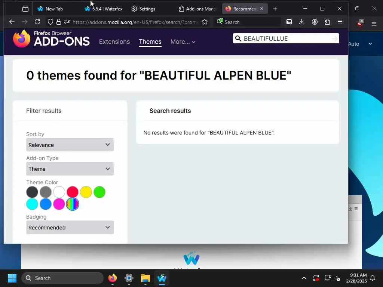Open the Downloads toolbar icon
Image resolution: width=383 pixels, height=287 pixels.
(x=302, y=22)
